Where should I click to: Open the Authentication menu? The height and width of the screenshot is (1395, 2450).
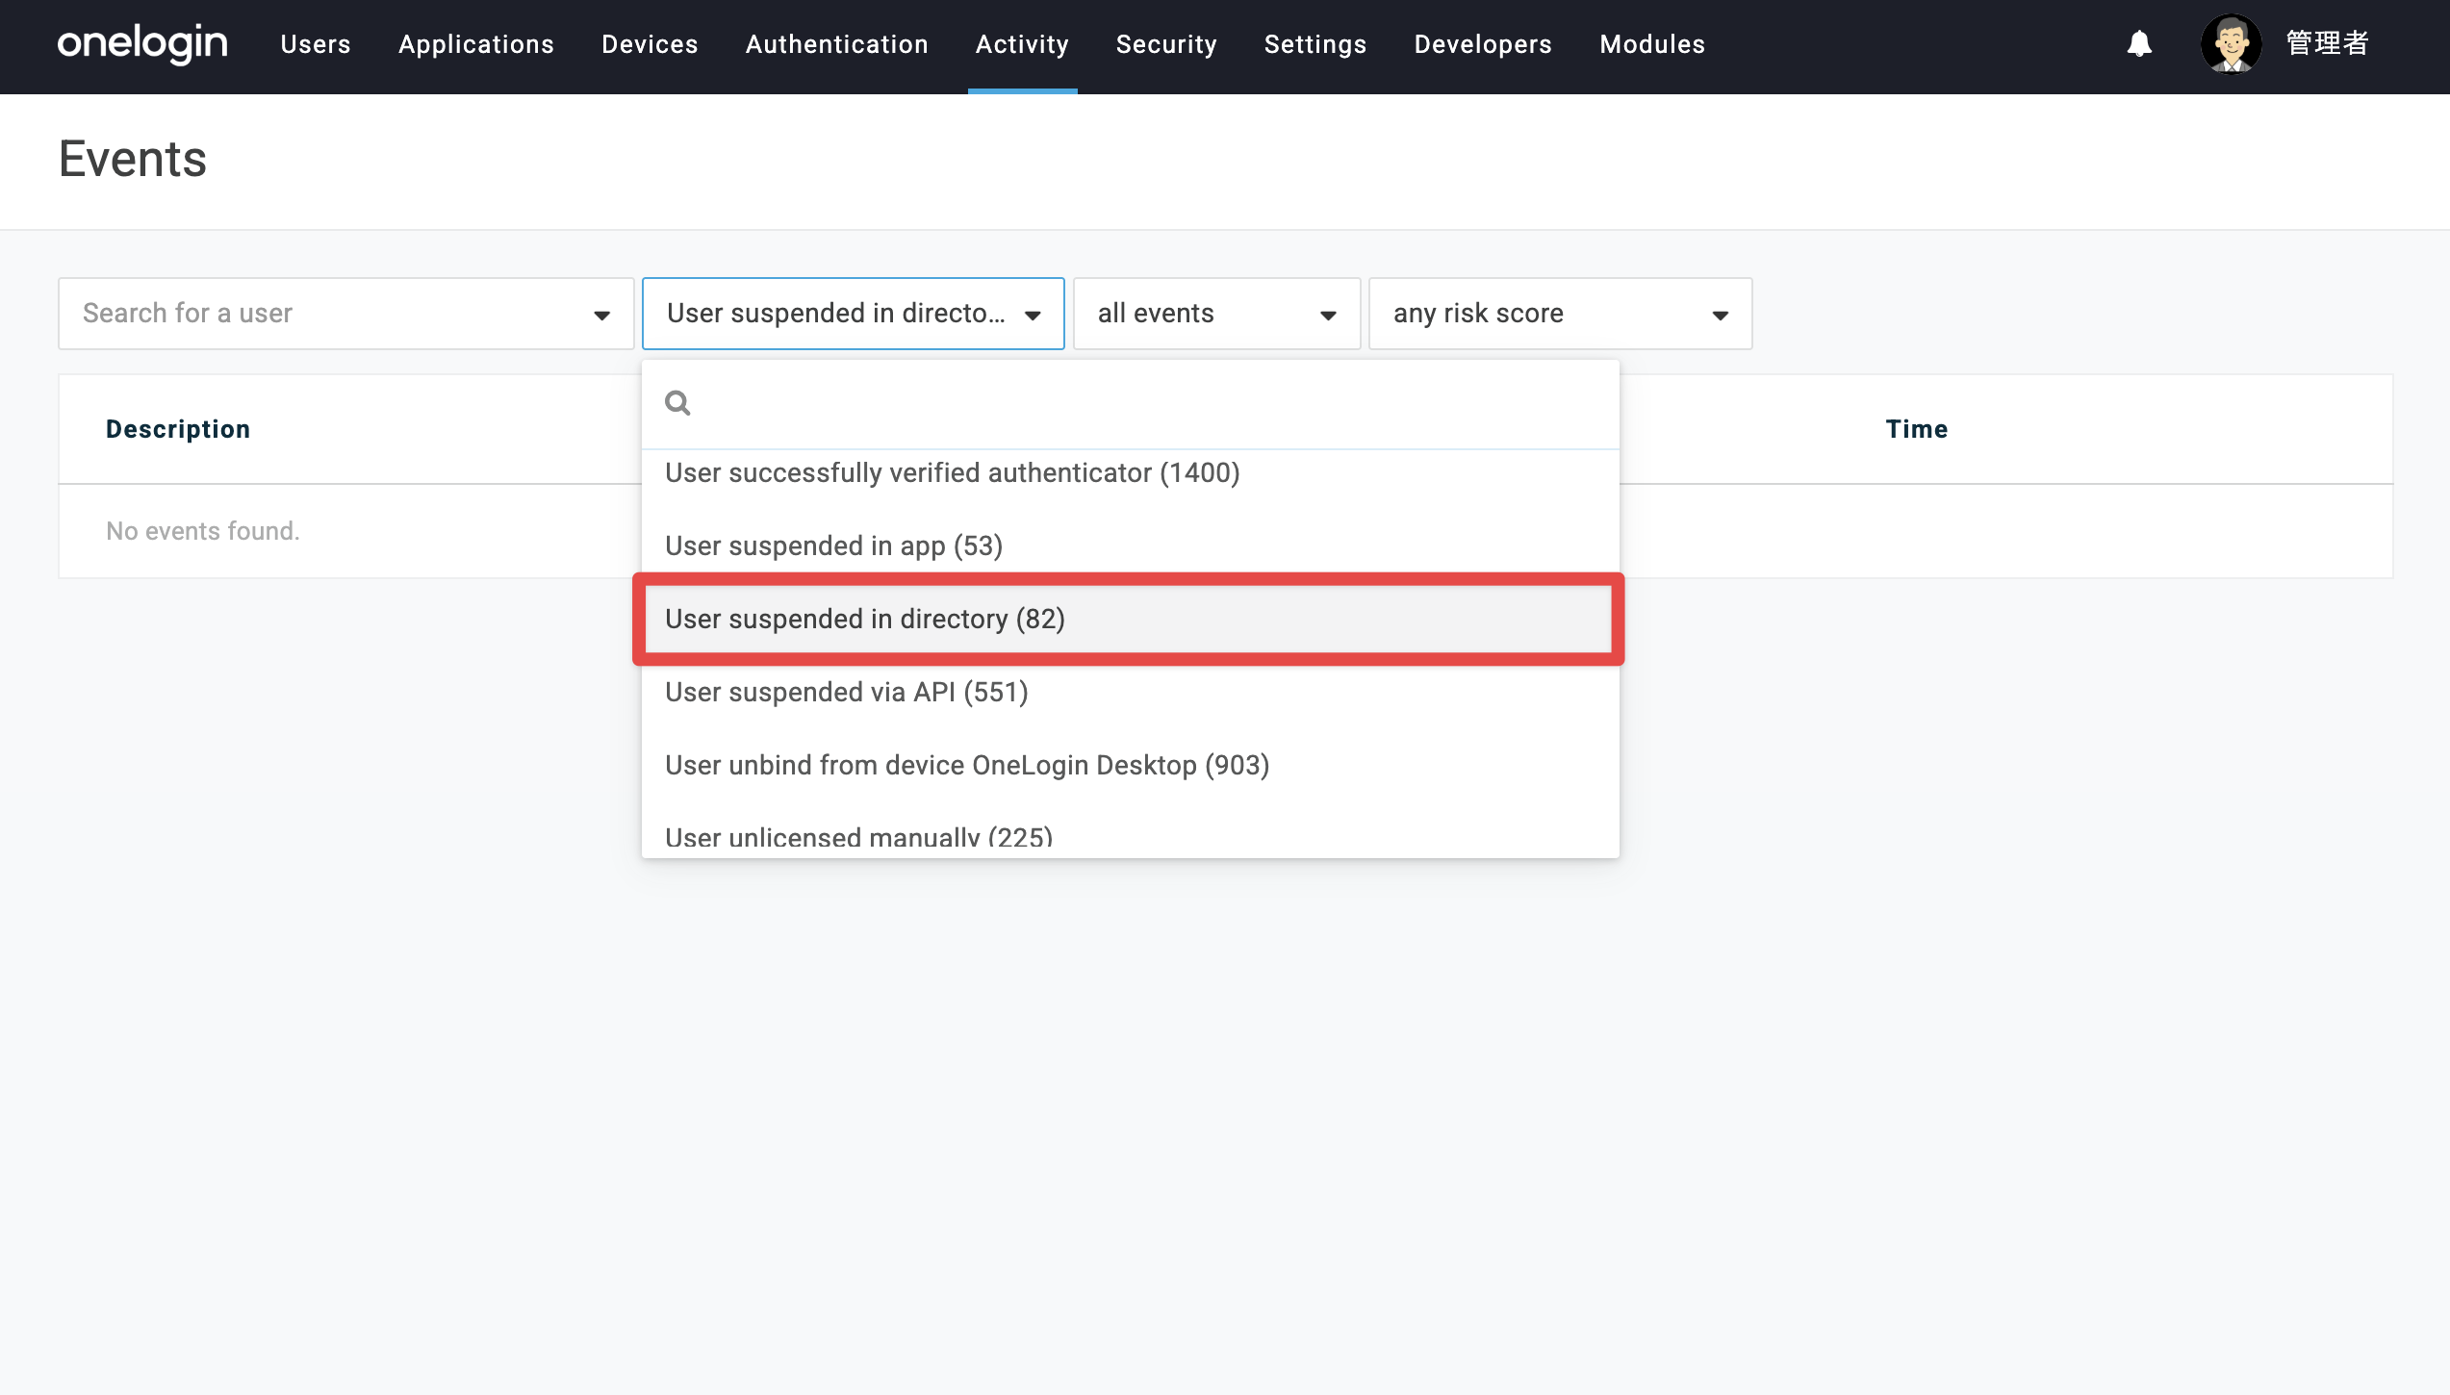(836, 44)
